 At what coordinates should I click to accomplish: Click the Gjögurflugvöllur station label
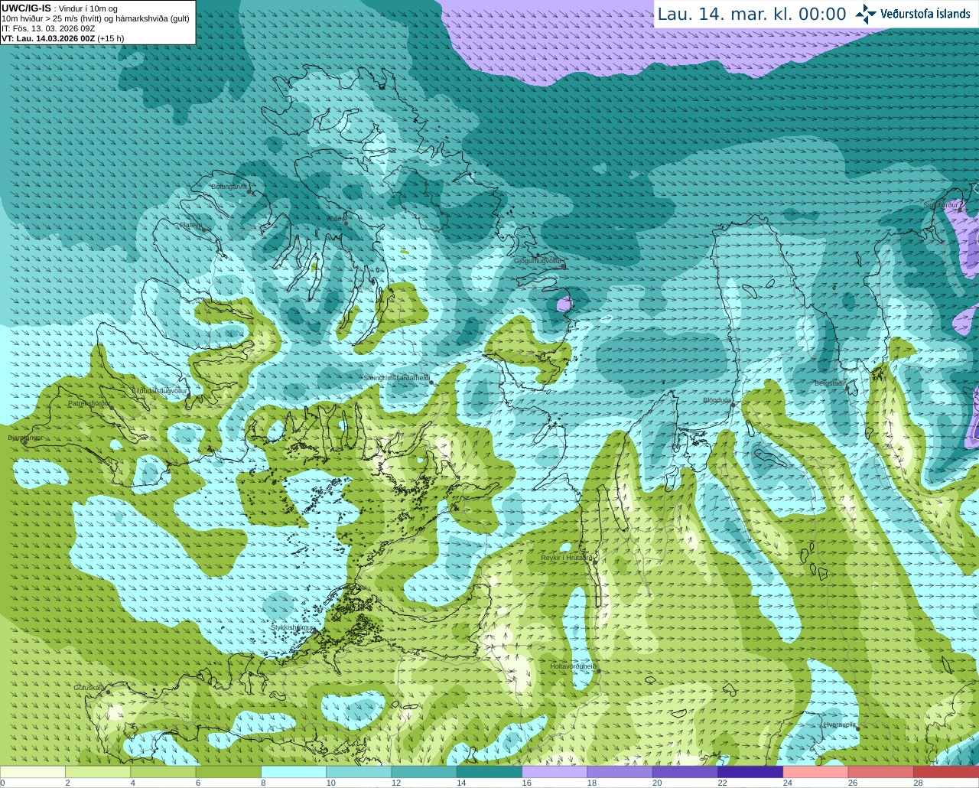tap(538, 261)
